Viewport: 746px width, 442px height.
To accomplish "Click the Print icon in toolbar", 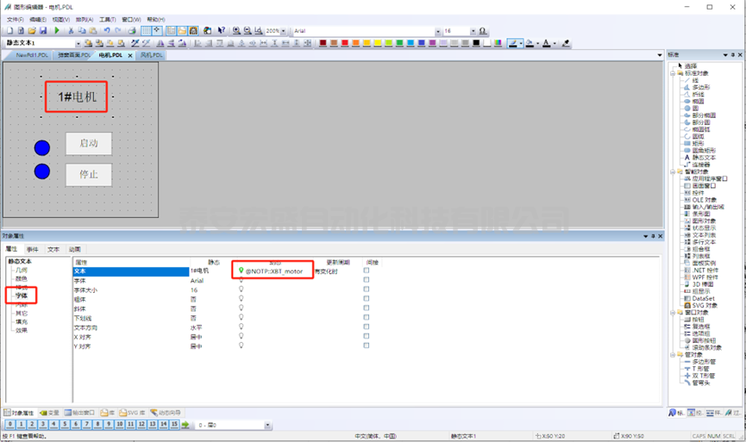I will pos(132,30).
